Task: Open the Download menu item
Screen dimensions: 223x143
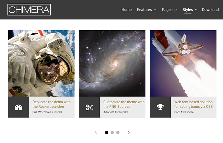Action: click(x=210, y=10)
